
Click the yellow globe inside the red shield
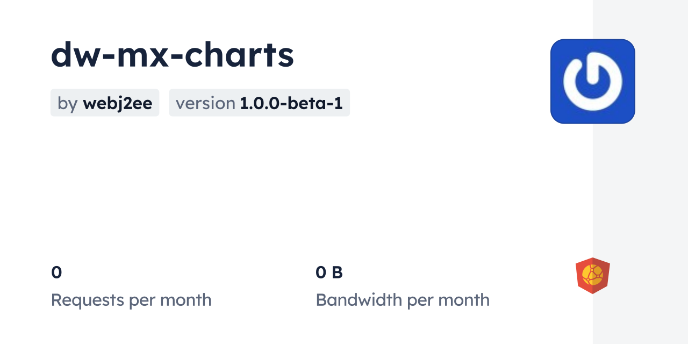tap(592, 275)
